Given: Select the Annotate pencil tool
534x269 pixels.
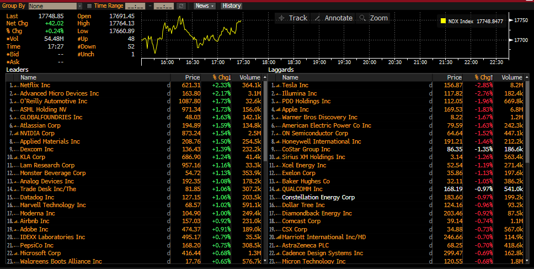Looking at the screenshot, I should pos(332,18).
